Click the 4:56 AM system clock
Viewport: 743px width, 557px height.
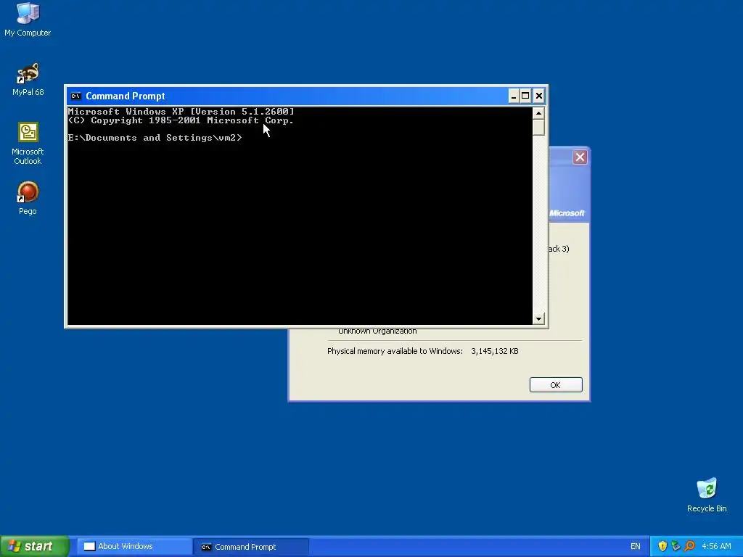[x=716, y=547]
